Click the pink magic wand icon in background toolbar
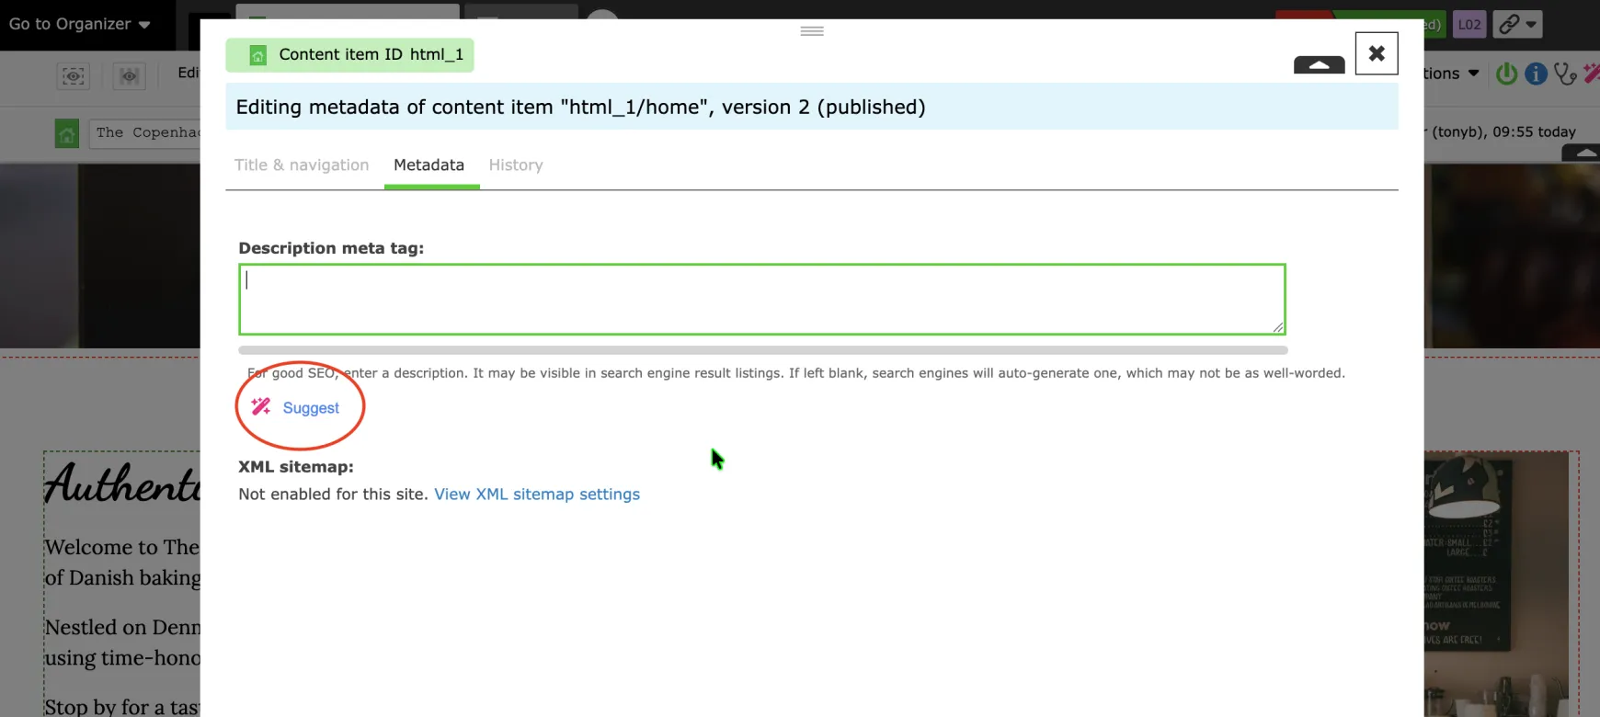1600x717 pixels. (1591, 74)
